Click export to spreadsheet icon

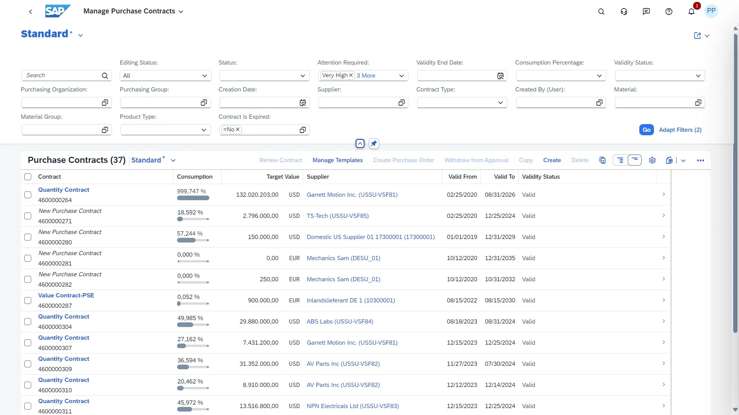[669, 160]
